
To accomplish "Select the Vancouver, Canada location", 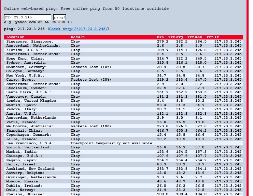I will click(27, 97).
